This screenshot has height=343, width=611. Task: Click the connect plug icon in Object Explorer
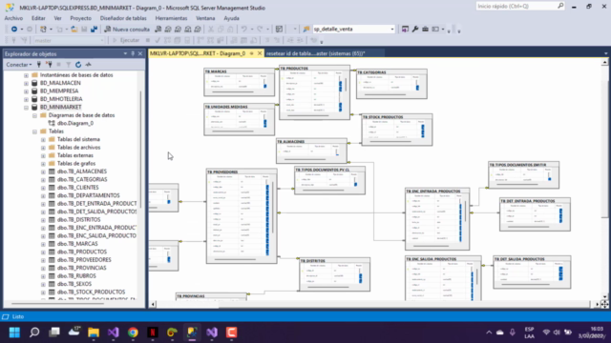39,65
